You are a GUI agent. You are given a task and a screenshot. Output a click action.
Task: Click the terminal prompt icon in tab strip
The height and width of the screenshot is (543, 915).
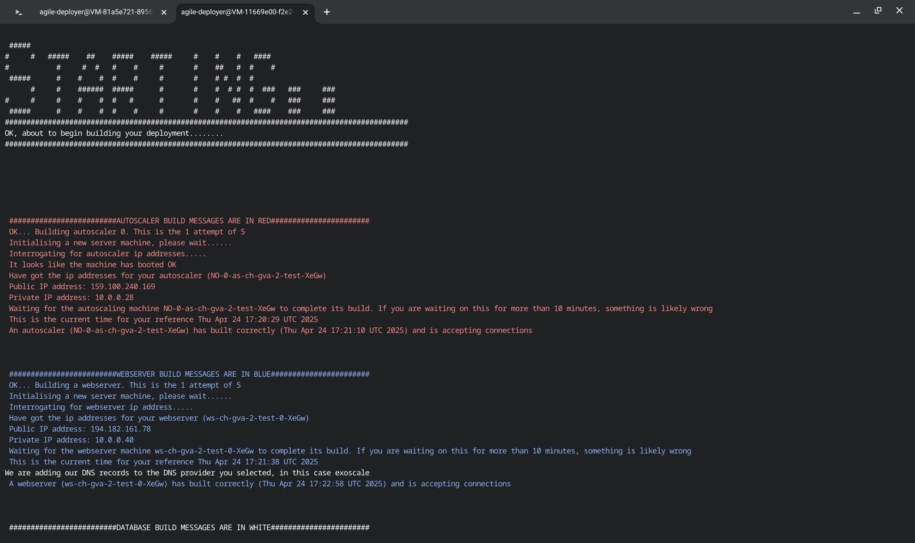coord(19,12)
